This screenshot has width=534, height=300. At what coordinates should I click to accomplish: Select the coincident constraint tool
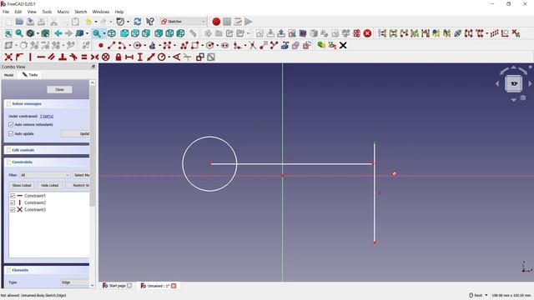point(8,57)
